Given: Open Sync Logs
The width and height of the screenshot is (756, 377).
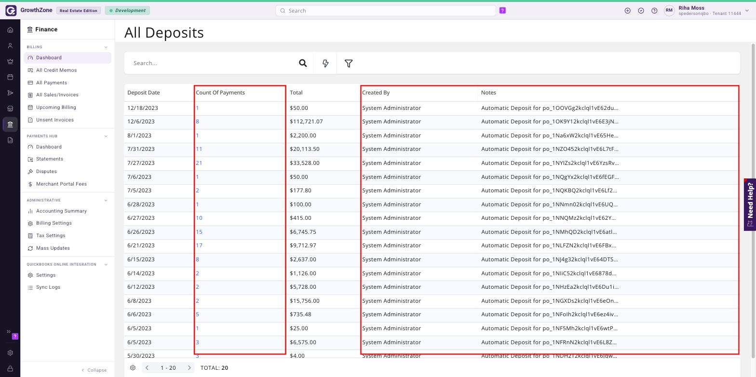Looking at the screenshot, I should [x=48, y=287].
